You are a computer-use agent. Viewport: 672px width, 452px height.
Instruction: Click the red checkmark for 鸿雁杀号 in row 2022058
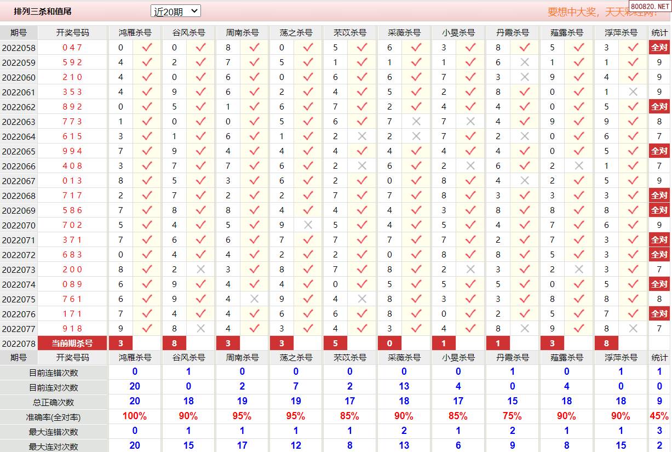[147, 48]
